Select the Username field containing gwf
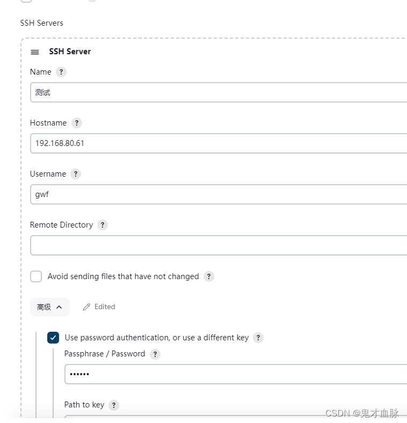Viewport: 407px width, 423px height. pos(219,194)
